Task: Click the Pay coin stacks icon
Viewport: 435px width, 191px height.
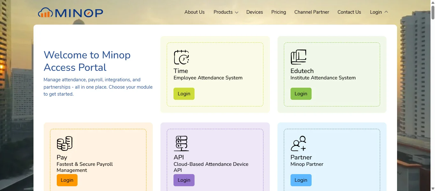Action: 64,143
